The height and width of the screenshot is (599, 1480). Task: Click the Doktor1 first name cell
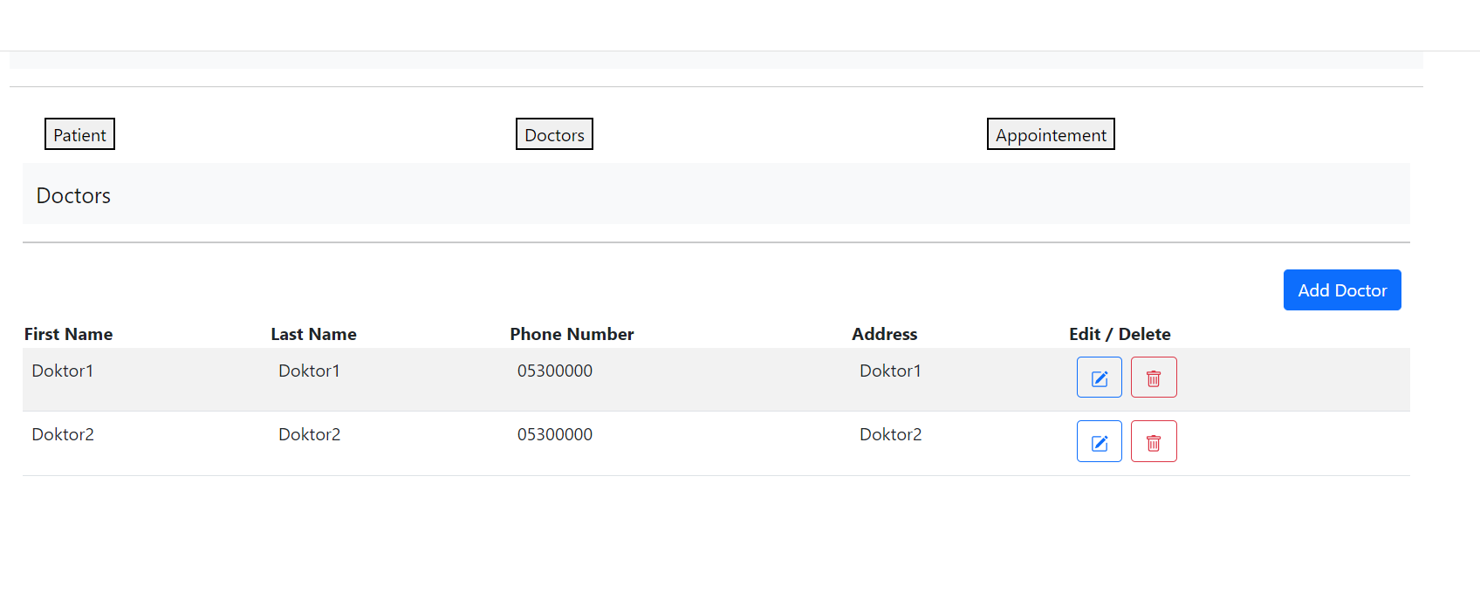click(63, 371)
